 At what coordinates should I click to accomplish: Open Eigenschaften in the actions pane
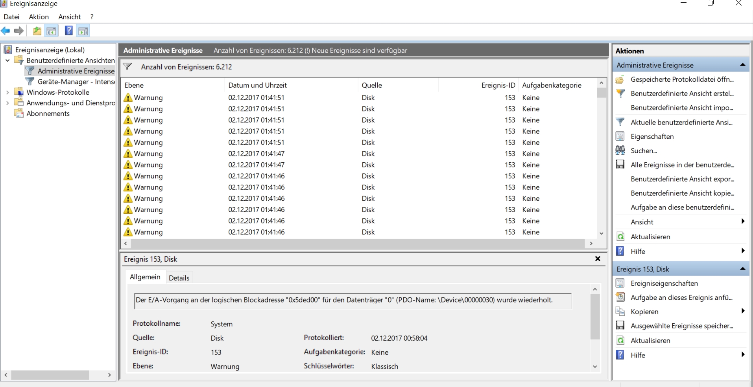click(x=652, y=136)
